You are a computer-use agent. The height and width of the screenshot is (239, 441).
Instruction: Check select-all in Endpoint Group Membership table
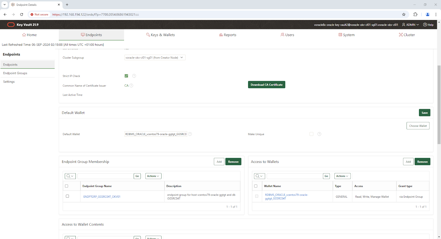(66, 186)
